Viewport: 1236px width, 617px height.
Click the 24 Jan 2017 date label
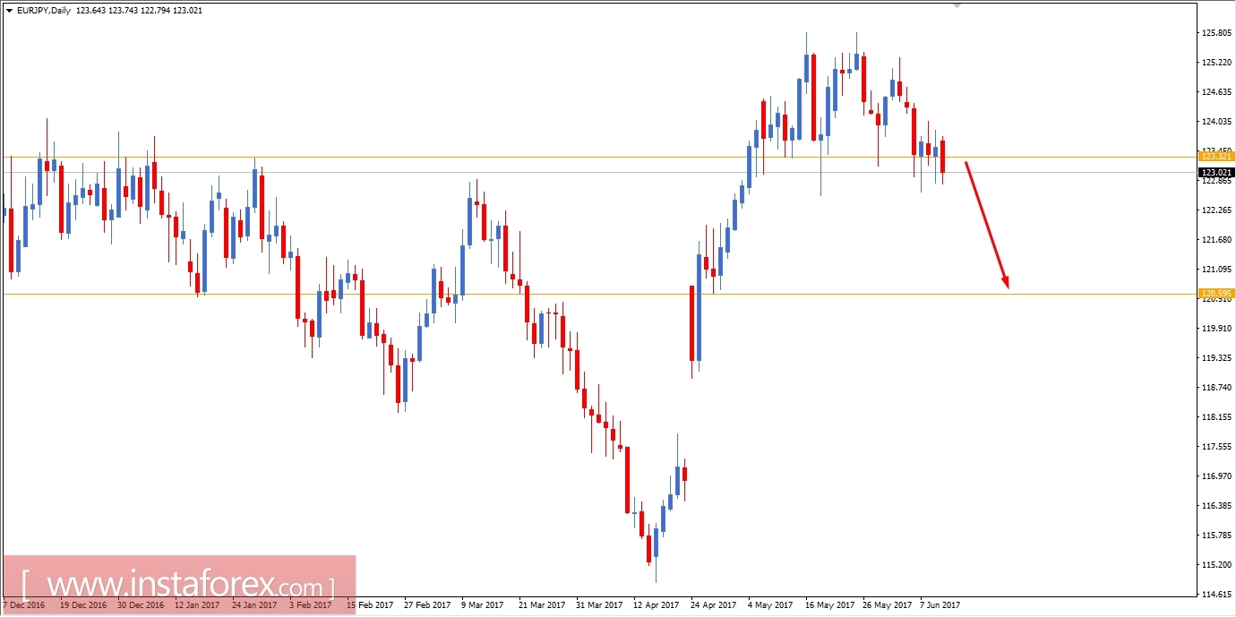click(254, 605)
